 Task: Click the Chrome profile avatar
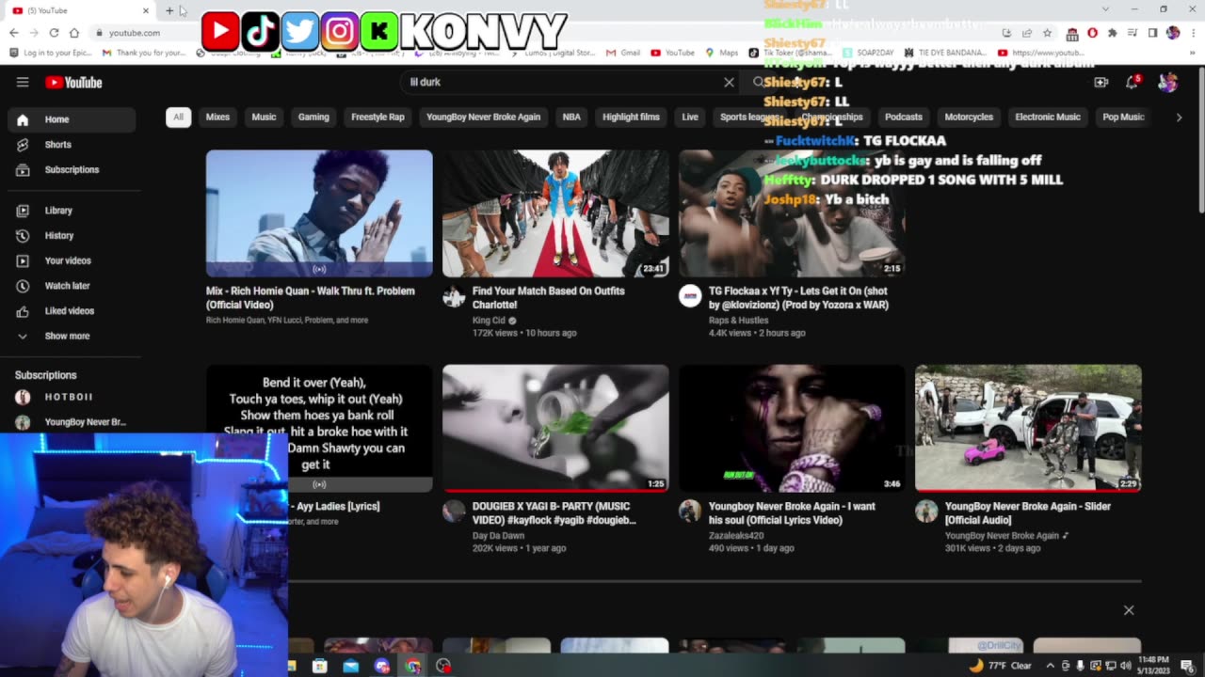1173,33
